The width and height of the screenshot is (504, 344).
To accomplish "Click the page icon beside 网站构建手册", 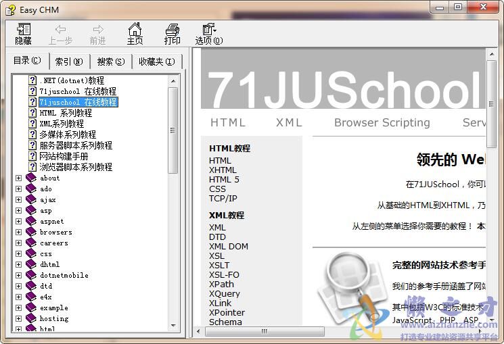I will click(x=32, y=156).
